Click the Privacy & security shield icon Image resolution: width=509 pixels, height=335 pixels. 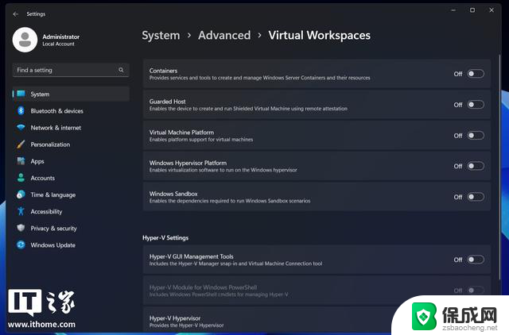(x=21, y=228)
